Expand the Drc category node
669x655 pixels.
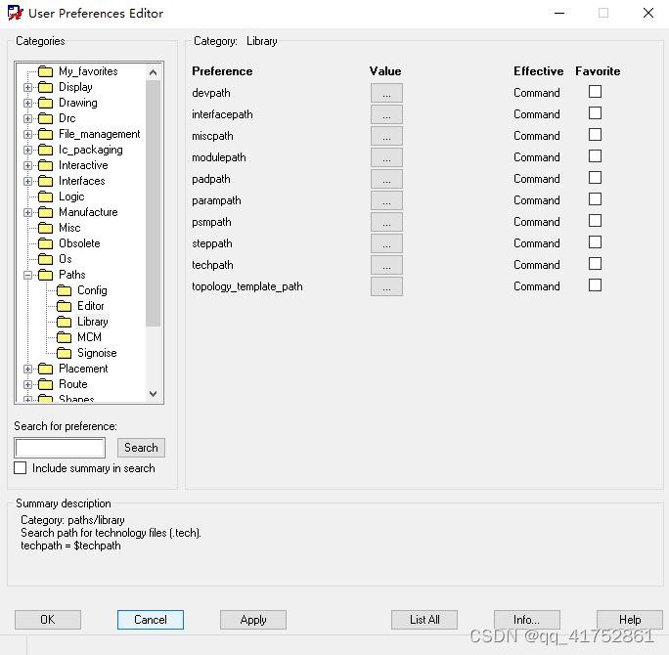point(27,118)
